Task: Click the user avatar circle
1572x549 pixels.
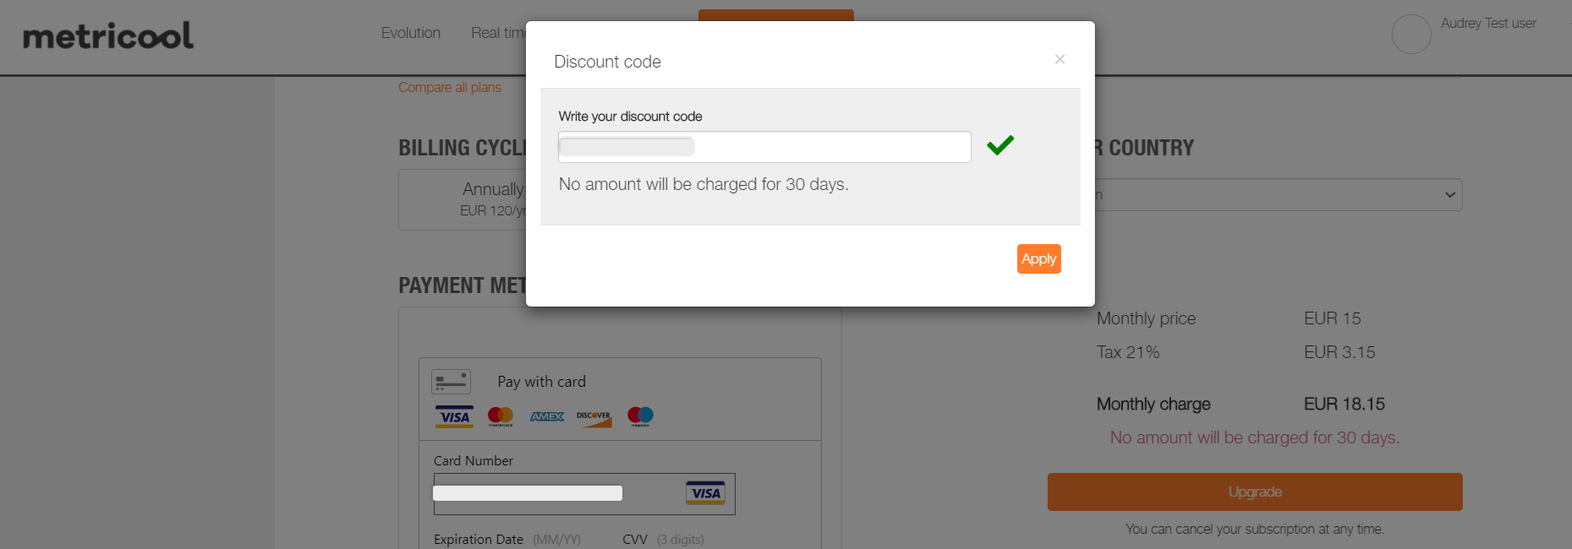Action: pyautogui.click(x=1410, y=35)
